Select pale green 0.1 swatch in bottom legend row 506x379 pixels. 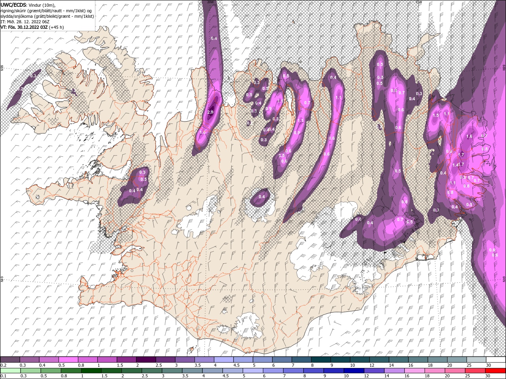10,370
